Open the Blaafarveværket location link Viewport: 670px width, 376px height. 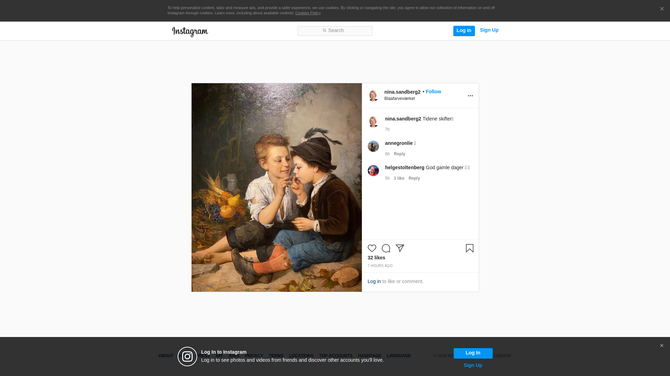(400, 99)
